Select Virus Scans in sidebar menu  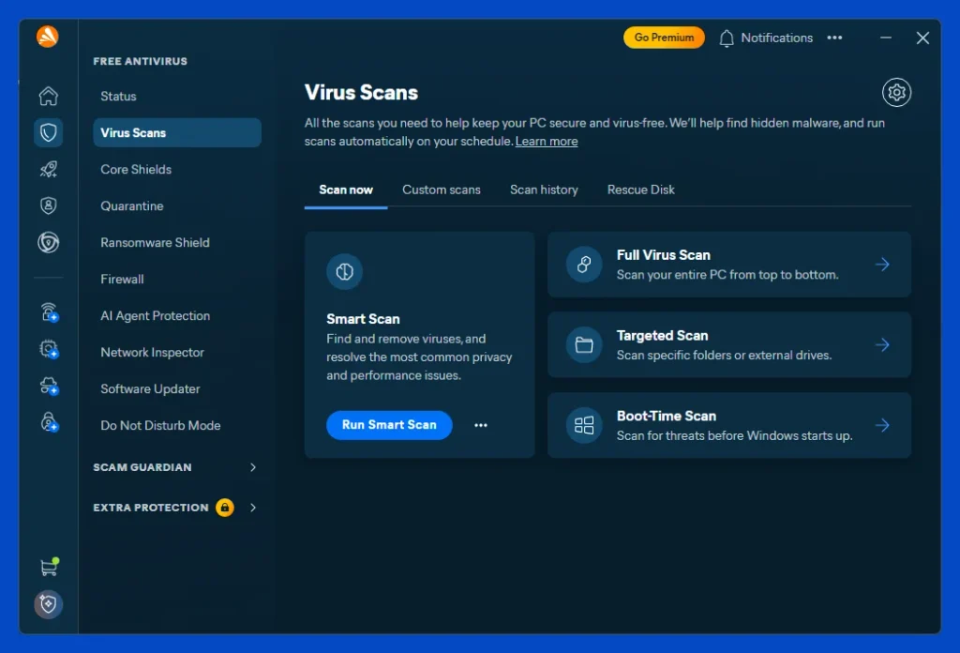click(177, 132)
